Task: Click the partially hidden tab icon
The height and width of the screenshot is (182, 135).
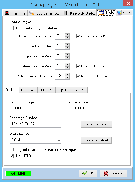Action: pyautogui.click(x=119, y=13)
